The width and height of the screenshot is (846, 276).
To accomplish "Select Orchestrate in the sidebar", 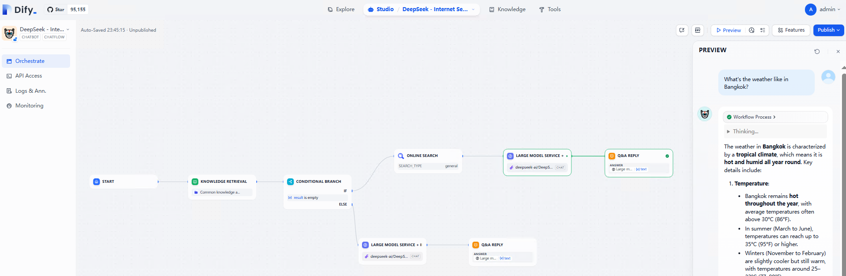I will [x=36, y=61].
